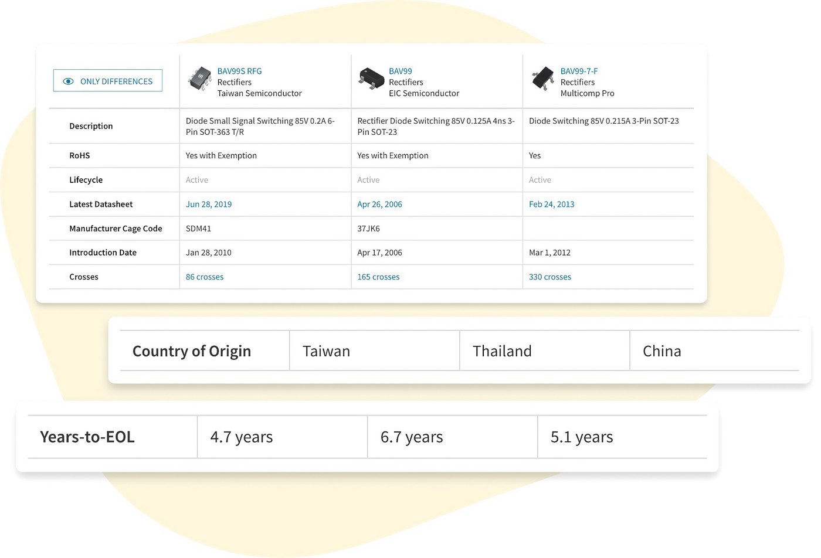The width and height of the screenshot is (821, 558).
Task: Click the Manufacturer Cage Code row label
Action: pos(116,229)
